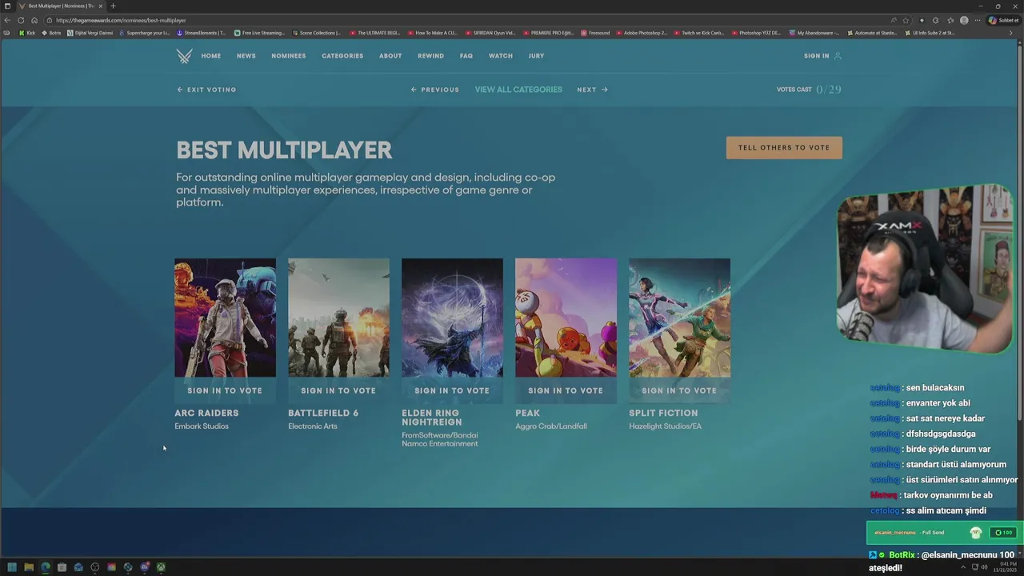Screen dimensions: 1024x576
Task: Click the browser back arrow
Action: click(x=7, y=20)
